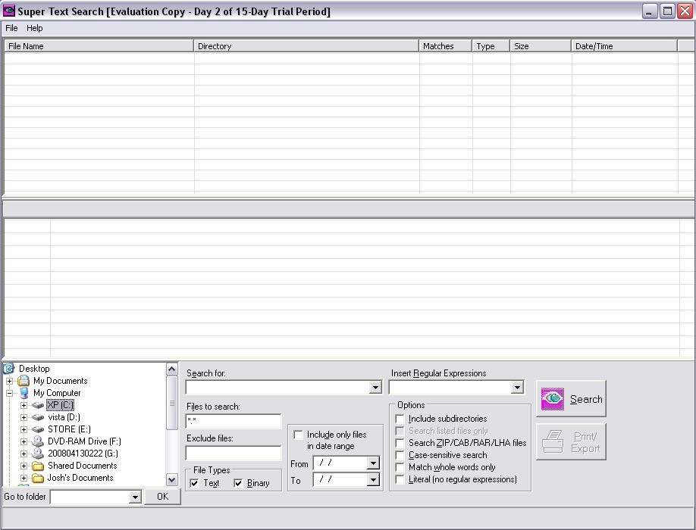Image resolution: width=696 pixels, height=530 pixels.
Task: Select Josh's Documents in folder tree
Action: [x=80, y=478]
